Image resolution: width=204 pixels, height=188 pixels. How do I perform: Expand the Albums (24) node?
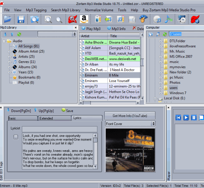9,67
